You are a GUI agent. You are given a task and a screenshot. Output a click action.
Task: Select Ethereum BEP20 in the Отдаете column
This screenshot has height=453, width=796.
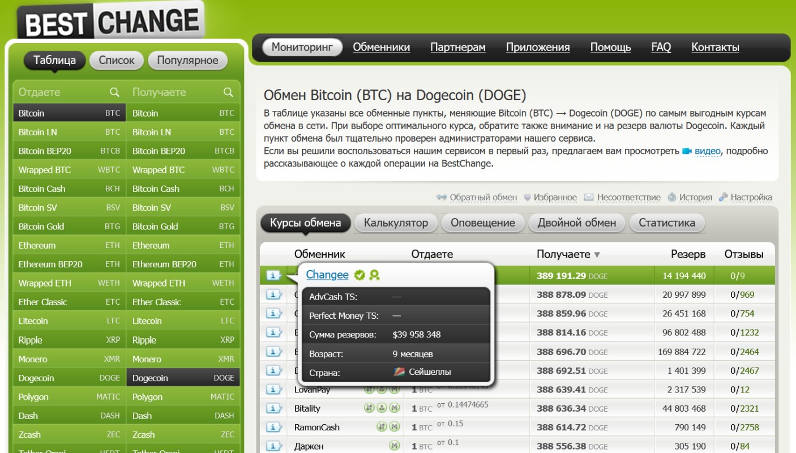pos(69,264)
